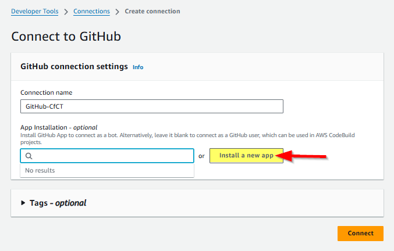Click the Connect to GitHub page heading
The image size is (394, 251).
[66, 36]
